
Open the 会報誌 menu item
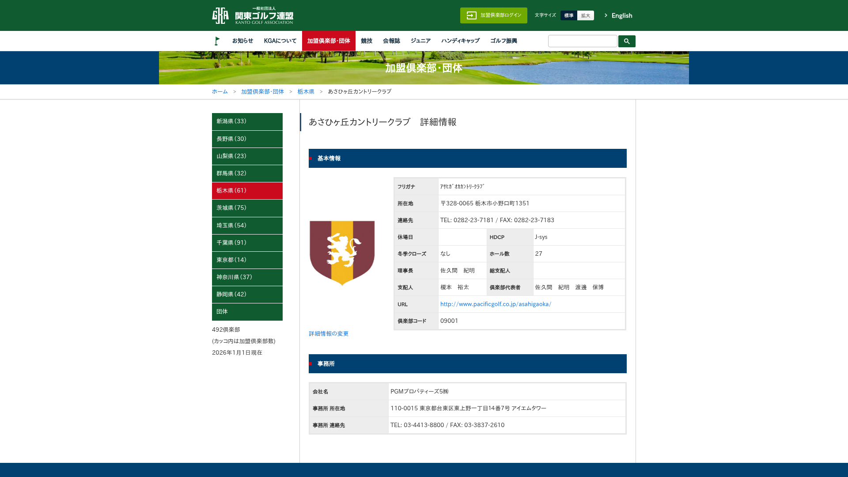[x=391, y=41]
